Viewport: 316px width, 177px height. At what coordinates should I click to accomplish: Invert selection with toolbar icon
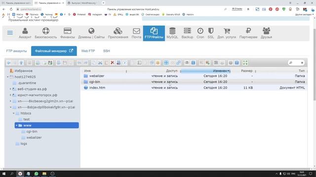point(179,63)
